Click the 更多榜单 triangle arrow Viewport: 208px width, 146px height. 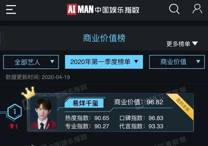[x=195, y=43]
